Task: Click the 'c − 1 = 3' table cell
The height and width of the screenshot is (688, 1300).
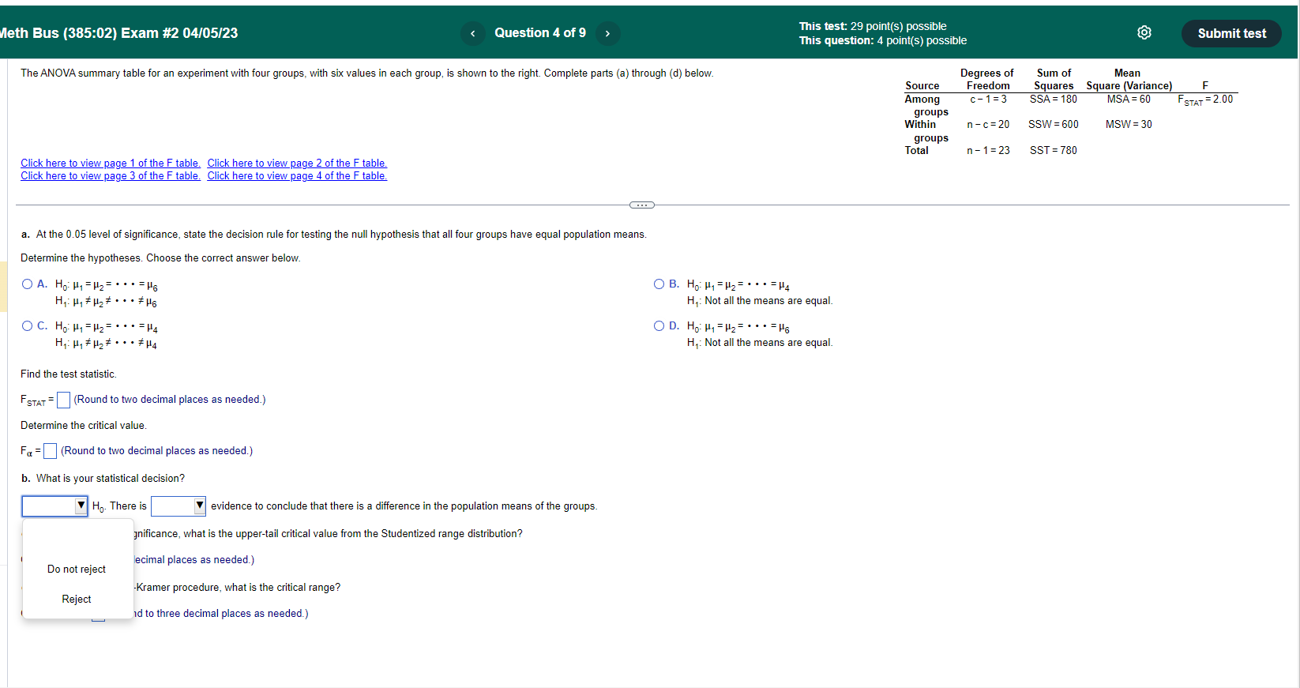Action: [988, 100]
